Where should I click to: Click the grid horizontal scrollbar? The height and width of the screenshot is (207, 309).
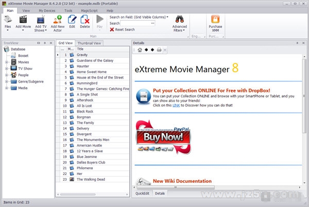pos(78,195)
